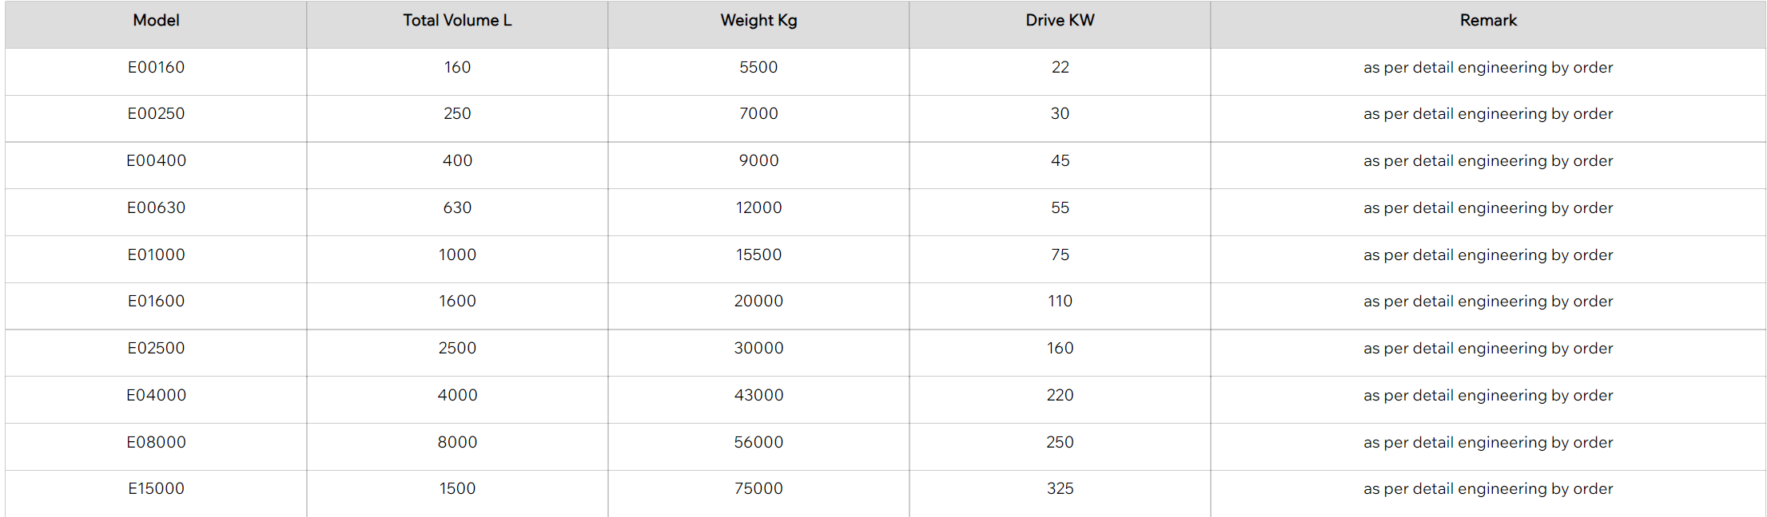This screenshot has height=517, width=1767.
Task: Select the weight value 15500
Action: [x=758, y=255]
